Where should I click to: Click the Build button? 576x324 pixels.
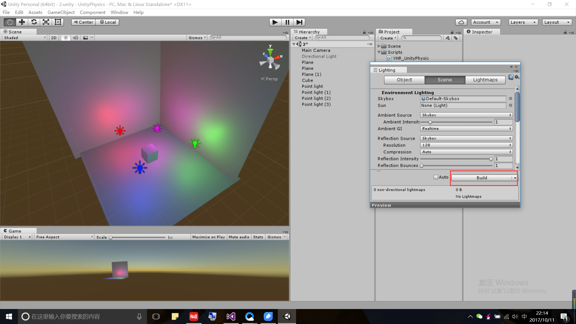coord(481,178)
